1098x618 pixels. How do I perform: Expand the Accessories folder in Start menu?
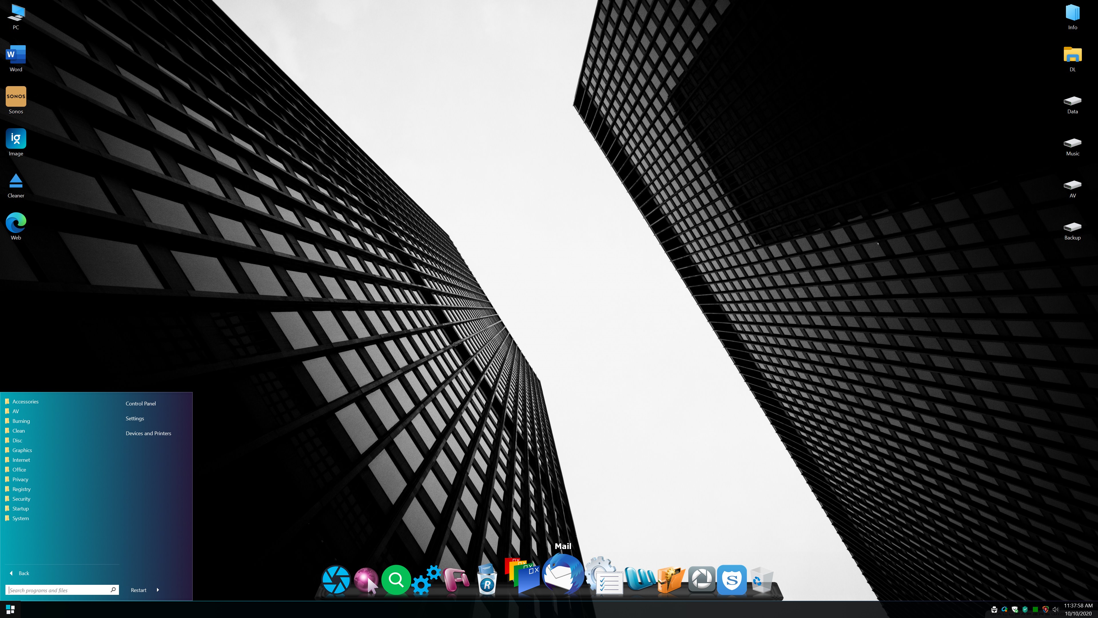[25, 401]
